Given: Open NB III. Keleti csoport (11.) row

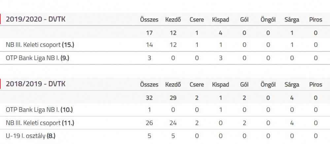Looking at the screenshot, I should (165, 123).
